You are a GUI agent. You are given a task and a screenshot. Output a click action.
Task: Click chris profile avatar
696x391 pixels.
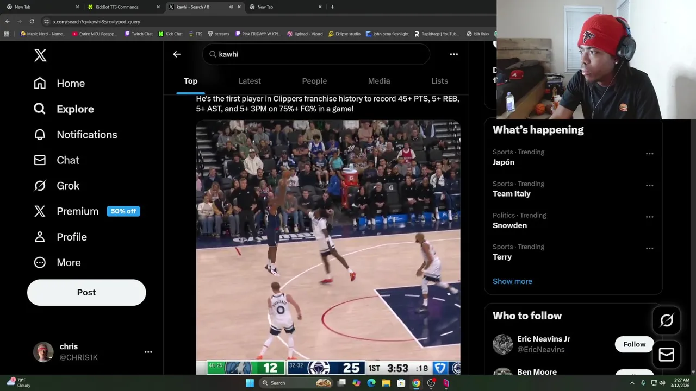pyautogui.click(x=43, y=352)
